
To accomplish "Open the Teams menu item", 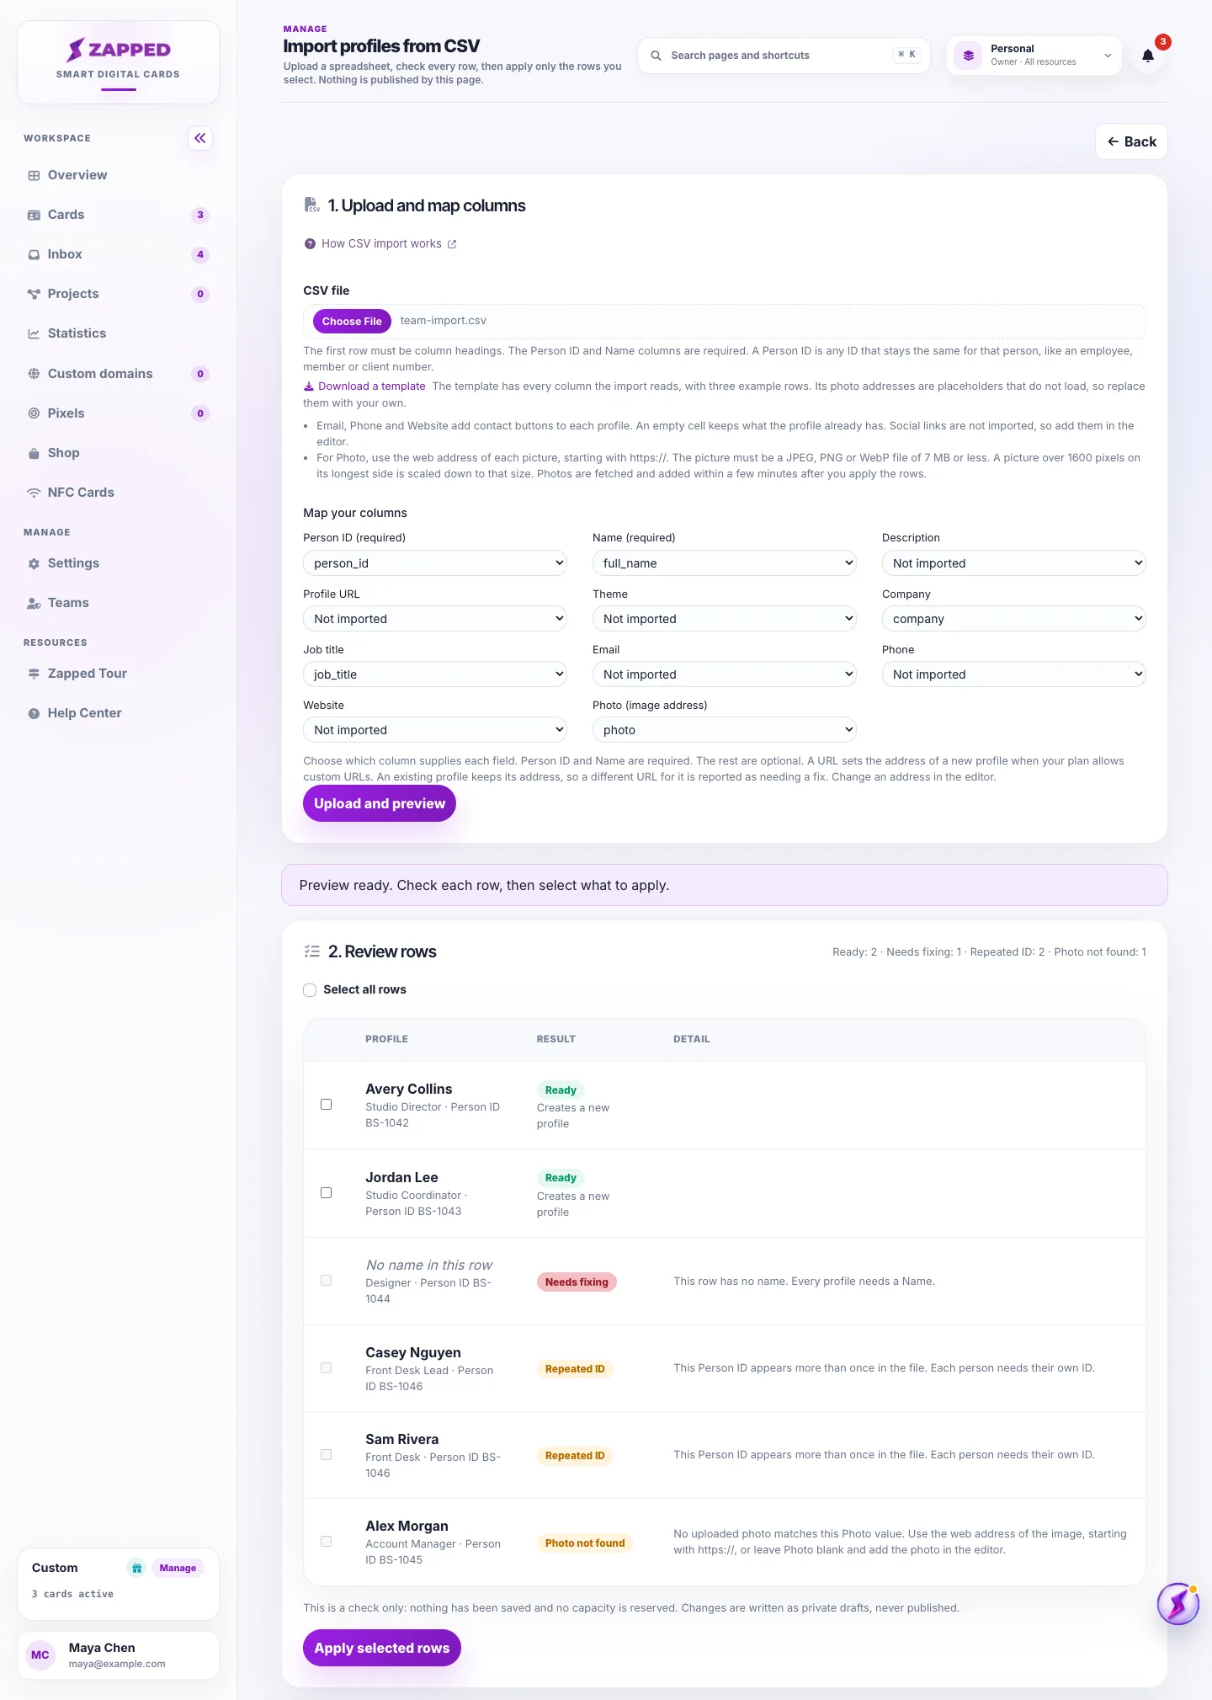I will pos(68,603).
